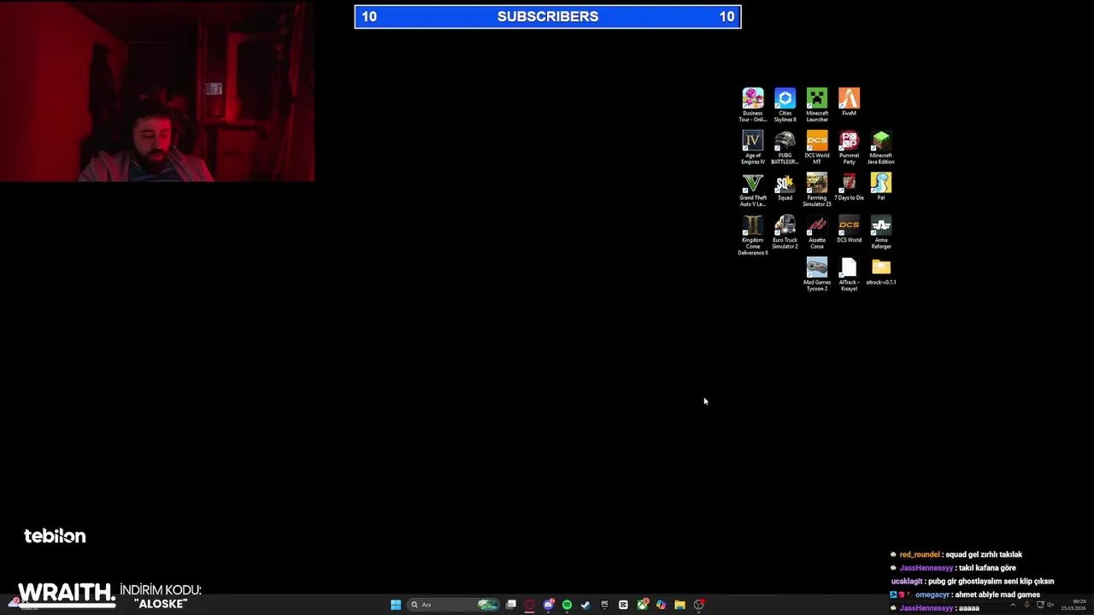Open the clock and date flyout

[1073, 605]
